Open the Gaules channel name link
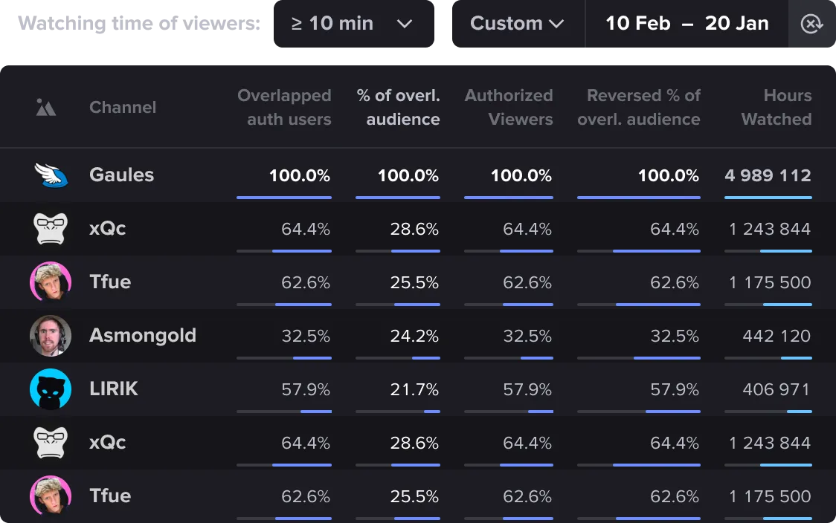836x523 pixels. (121, 175)
